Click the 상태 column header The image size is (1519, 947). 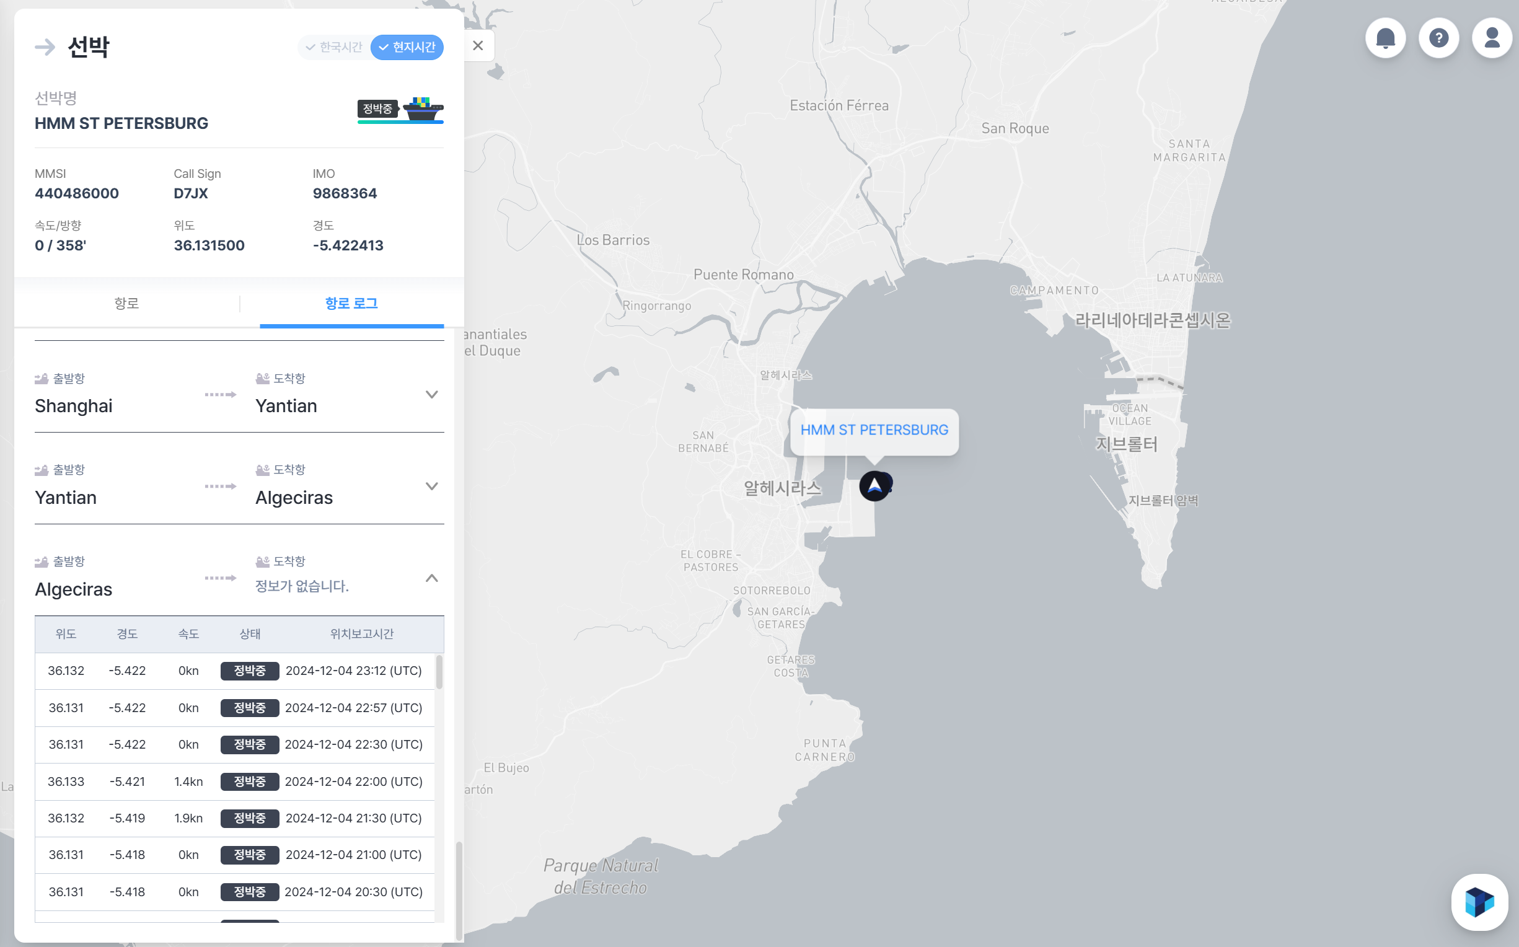point(250,634)
